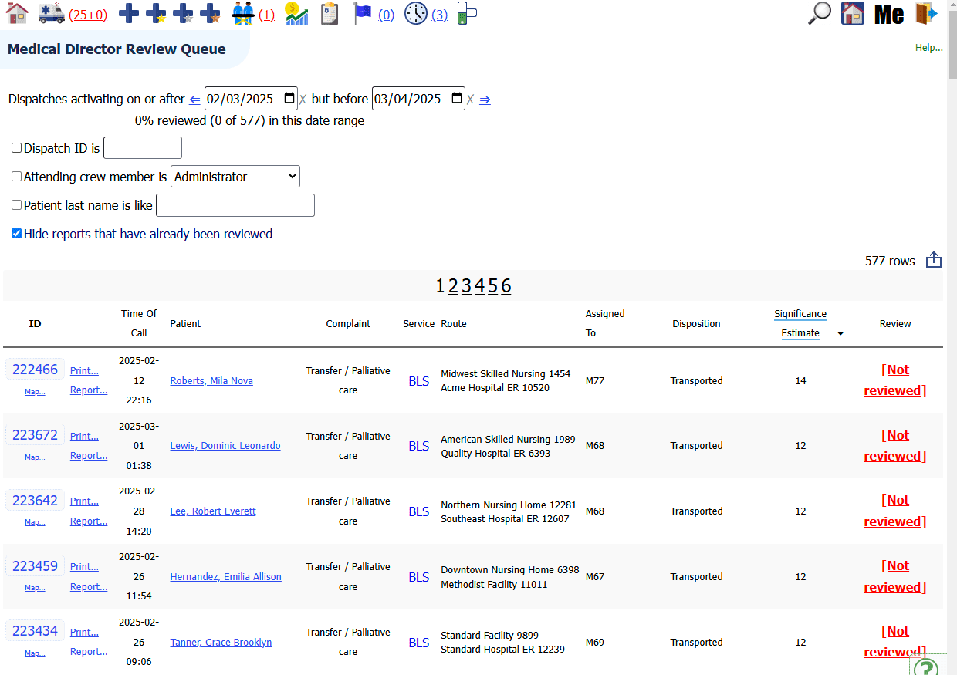The image size is (957, 675).
Task: Click the patient last name text field
Action: point(235,205)
